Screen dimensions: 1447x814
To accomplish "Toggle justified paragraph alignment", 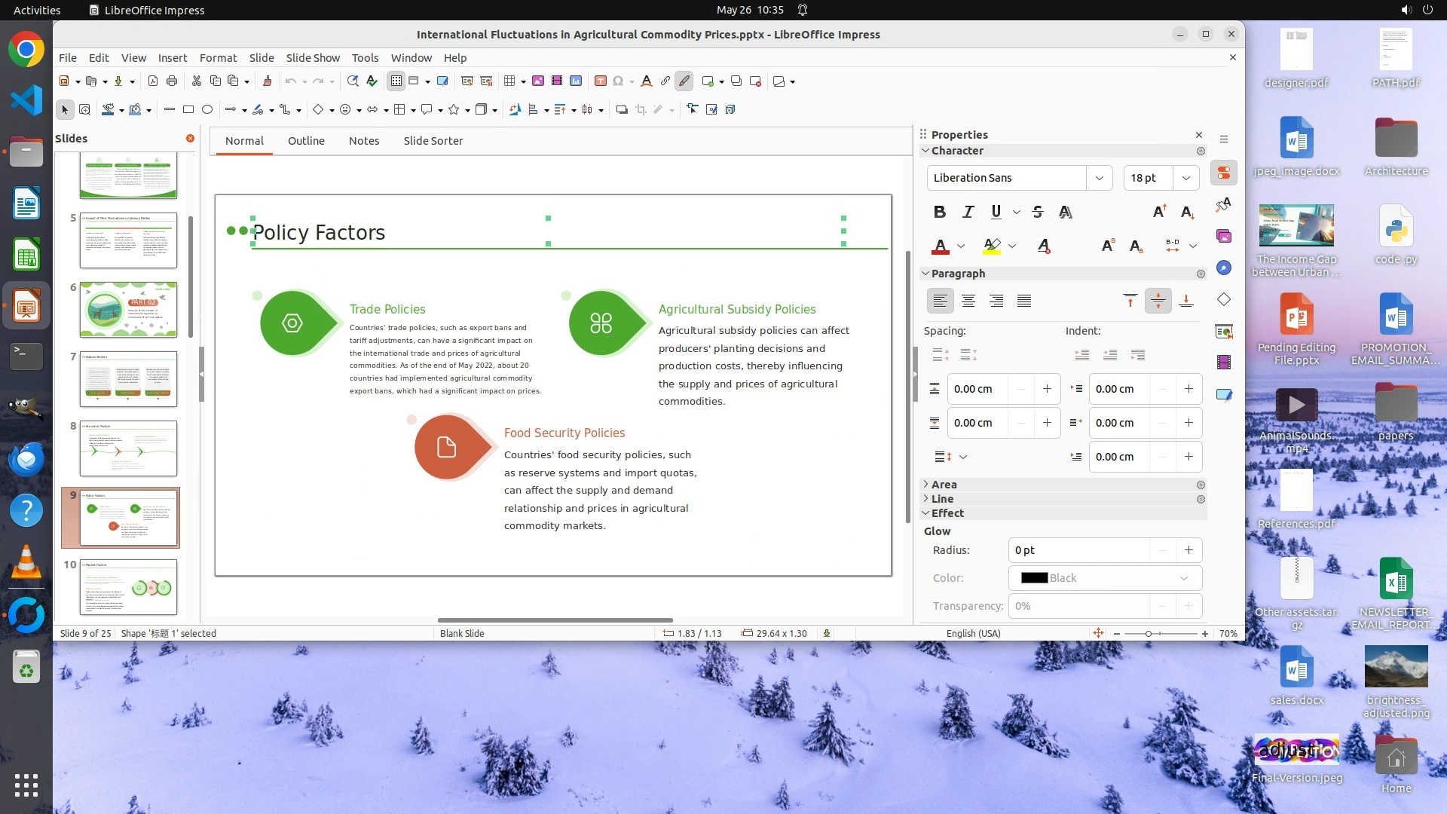I will [x=1024, y=301].
